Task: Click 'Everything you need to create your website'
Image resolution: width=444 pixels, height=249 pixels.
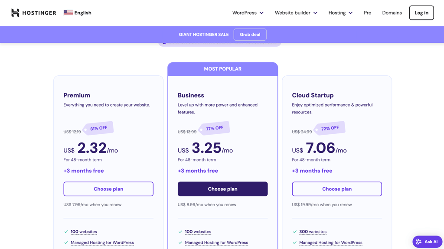Action: [107, 105]
